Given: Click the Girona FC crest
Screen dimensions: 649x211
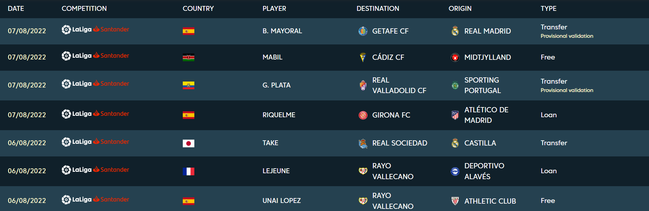Looking at the screenshot, I should coord(363,115).
